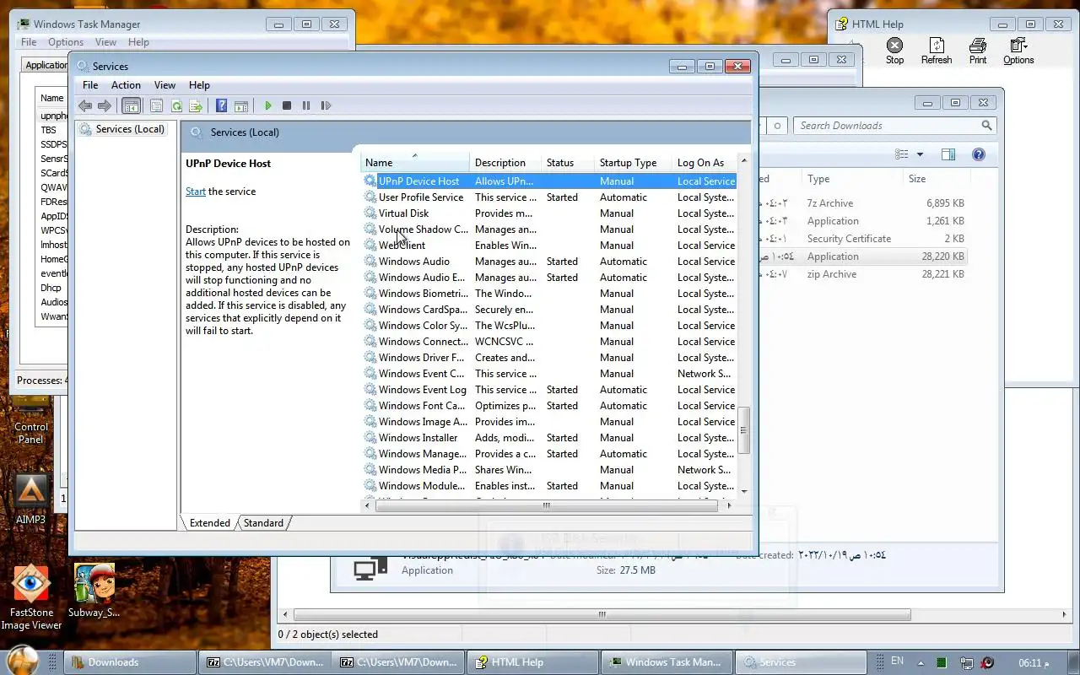The width and height of the screenshot is (1080, 675).
Task: Open the view options dropdown arrow in Downloads
Action: pos(920,154)
